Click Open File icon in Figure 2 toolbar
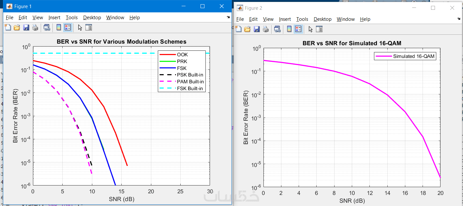The width and height of the screenshot is (463, 206). pyautogui.click(x=247, y=29)
